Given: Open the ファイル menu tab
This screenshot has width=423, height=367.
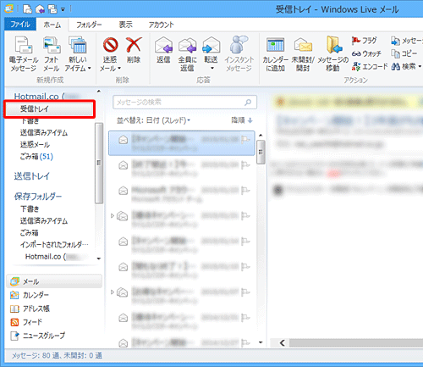Looking at the screenshot, I should pyautogui.click(x=20, y=25).
